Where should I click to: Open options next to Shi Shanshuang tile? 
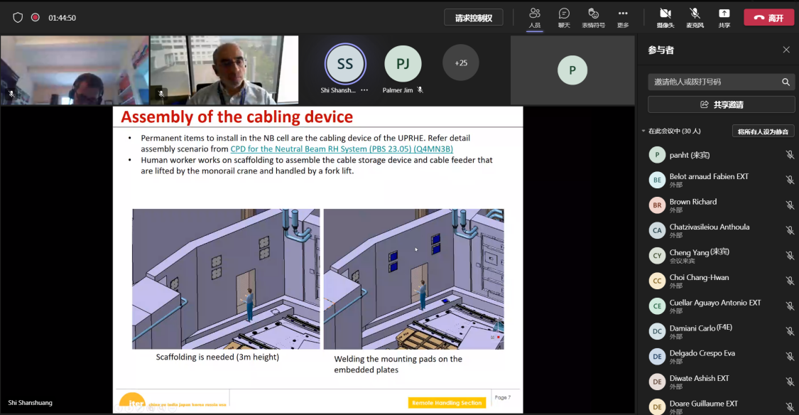point(364,91)
